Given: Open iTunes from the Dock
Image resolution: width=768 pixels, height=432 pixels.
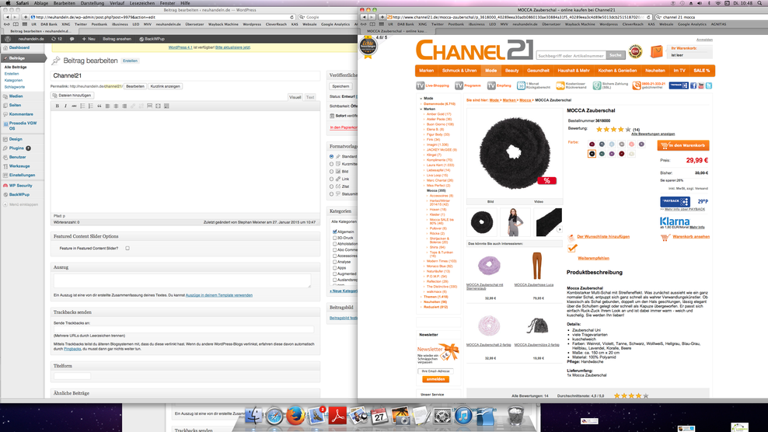Looking at the screenshot, I should coord(463,416).
